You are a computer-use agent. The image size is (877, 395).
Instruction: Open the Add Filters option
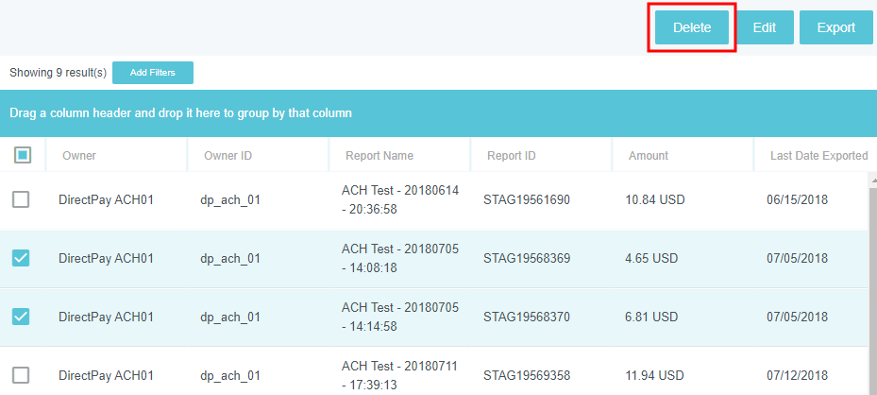tap(152, 73)
